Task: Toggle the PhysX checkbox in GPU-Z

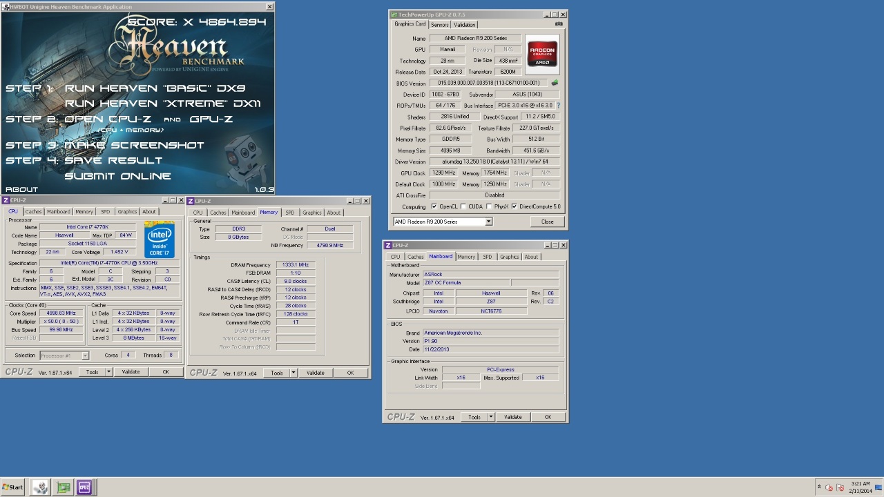Action: [x=489, y=206]
